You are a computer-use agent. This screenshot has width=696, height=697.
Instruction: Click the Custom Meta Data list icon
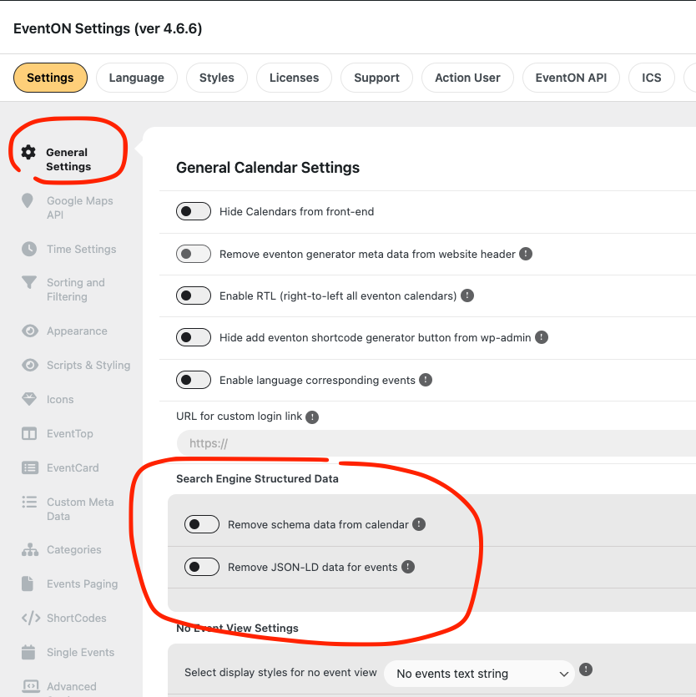29,502
